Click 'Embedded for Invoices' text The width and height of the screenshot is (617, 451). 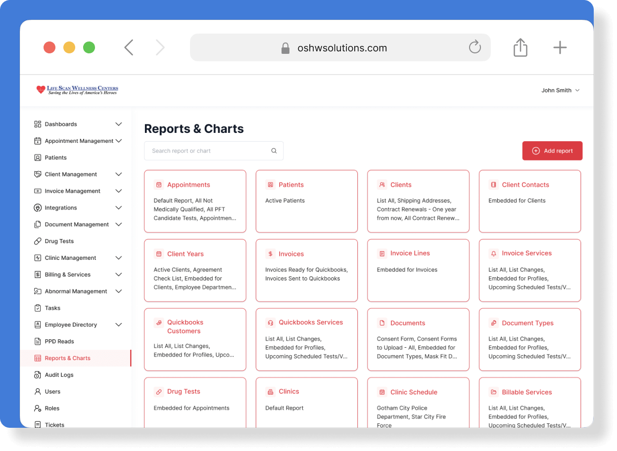pos(407,270)
